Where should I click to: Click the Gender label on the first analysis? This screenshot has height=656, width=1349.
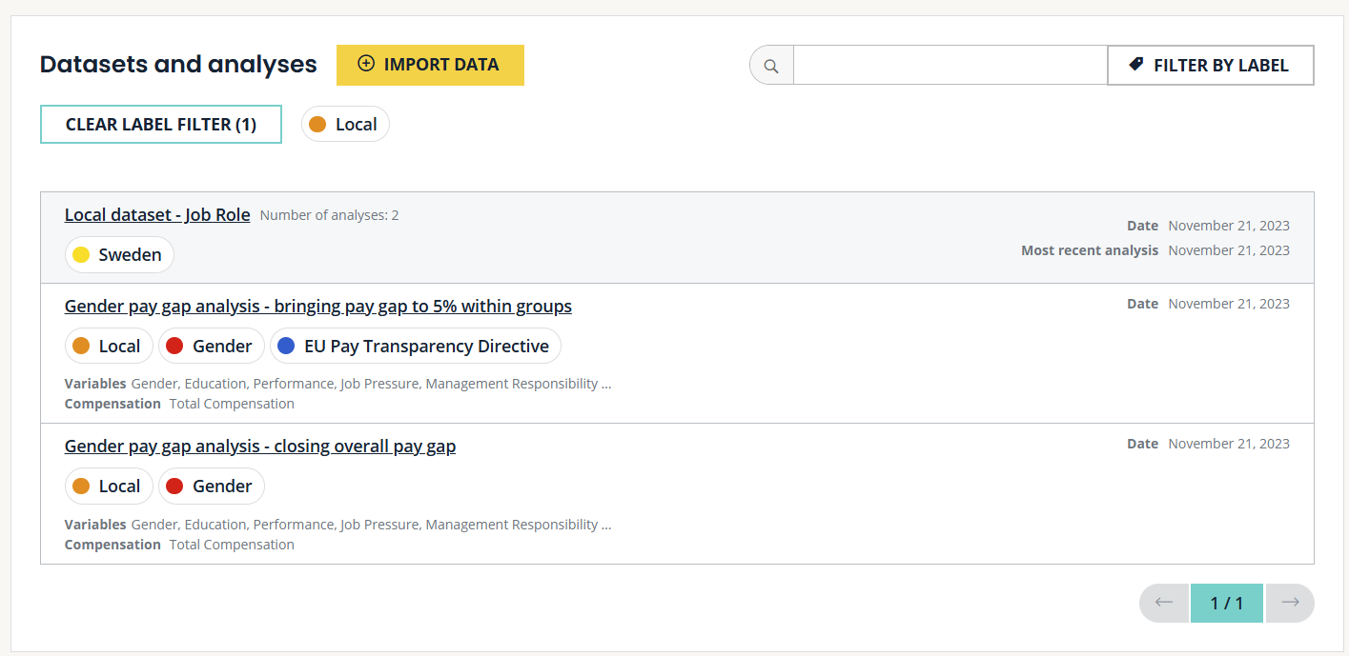coord(212,347)
